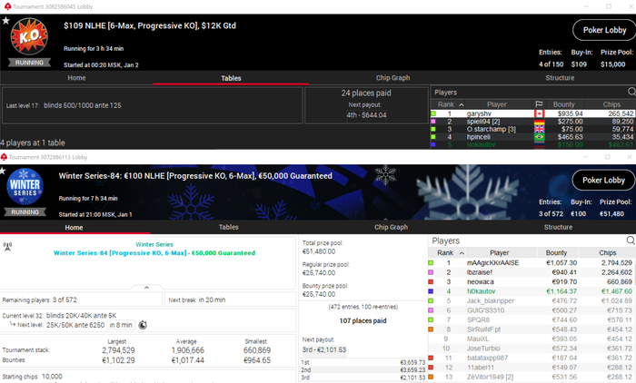The image size is (636, 383).
Task: Click Poker Lobby in the Winter Series window
Action: pyautogui.click(x=603, y=180)
